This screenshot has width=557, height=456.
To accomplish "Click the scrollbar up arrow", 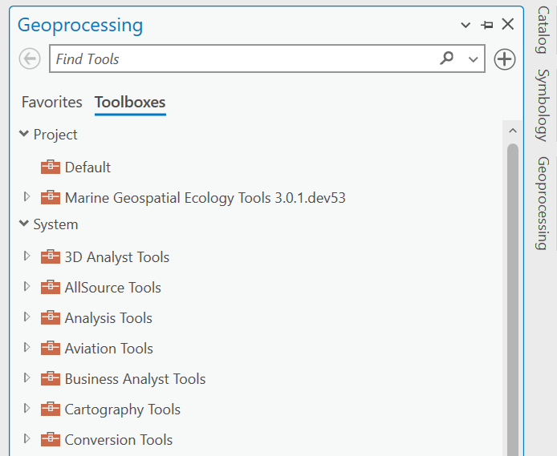I will [513, 131].
